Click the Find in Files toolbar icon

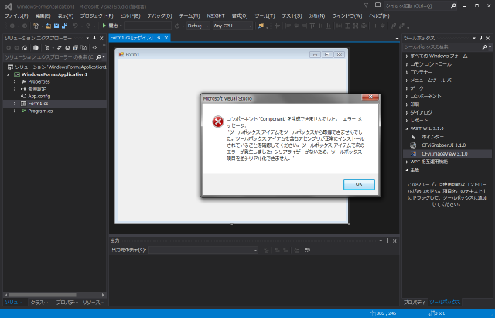[x=261, y=26]
